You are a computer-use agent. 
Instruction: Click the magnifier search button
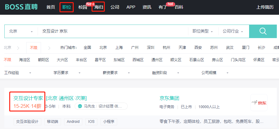(263, 31)
